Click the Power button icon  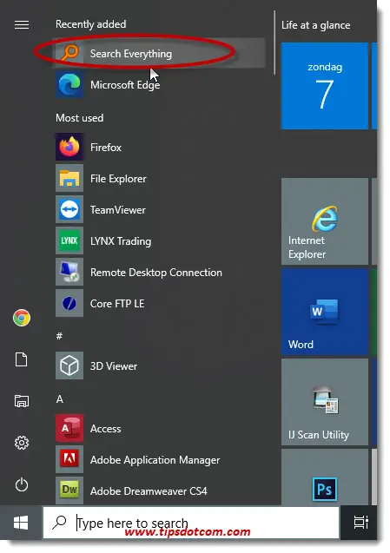tap(22, 484)
